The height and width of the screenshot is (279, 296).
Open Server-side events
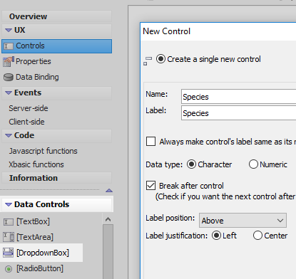pos(29,108)
